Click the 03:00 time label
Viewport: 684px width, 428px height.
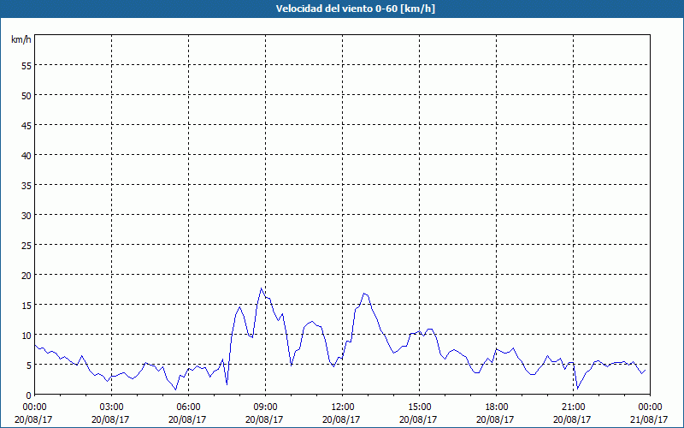[x=112, y=407]
